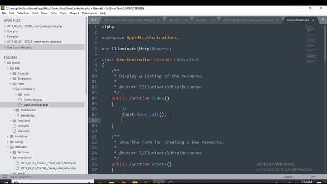327x184 pixels.
Task: Click the Exceptions folder icon
Action: point(14,79)
